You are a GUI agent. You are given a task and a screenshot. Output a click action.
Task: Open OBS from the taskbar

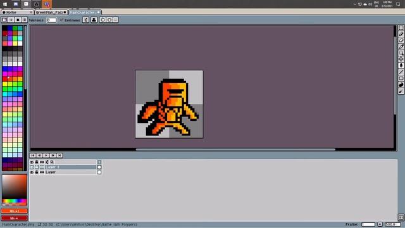(x=37, y=4)
